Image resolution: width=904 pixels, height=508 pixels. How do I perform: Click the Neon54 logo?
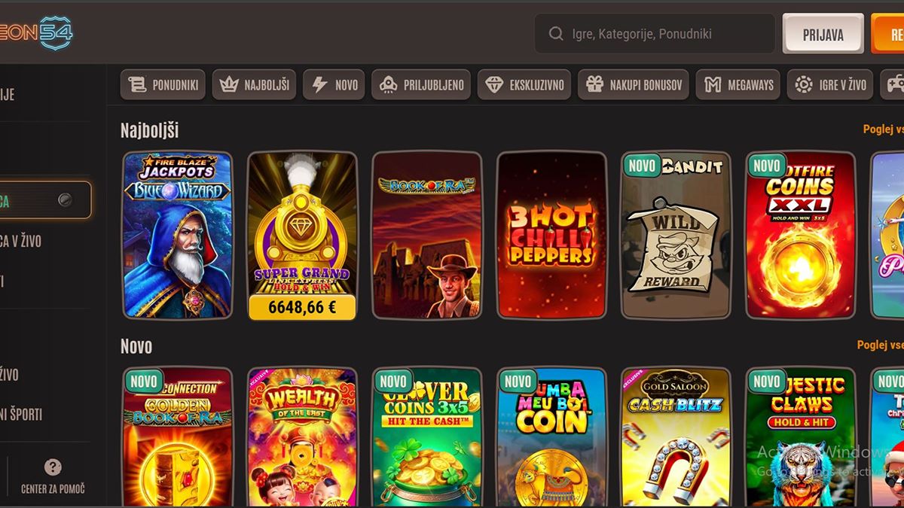[35, 33]
